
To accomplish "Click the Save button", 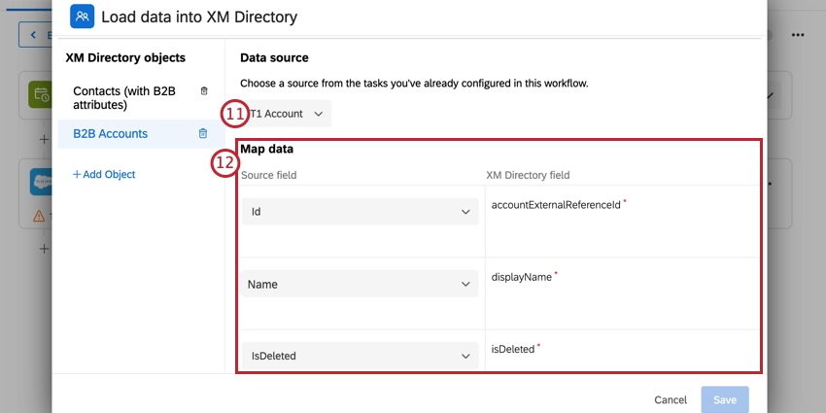I will 725,399.
